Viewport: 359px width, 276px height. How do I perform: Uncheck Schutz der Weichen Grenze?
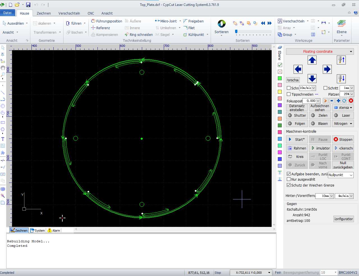point(288,185)
